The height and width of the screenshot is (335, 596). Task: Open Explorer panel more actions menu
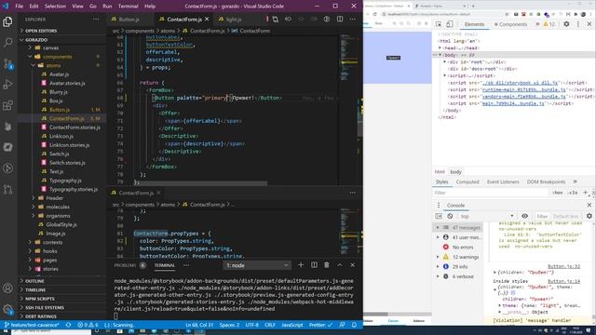(96, 19)
